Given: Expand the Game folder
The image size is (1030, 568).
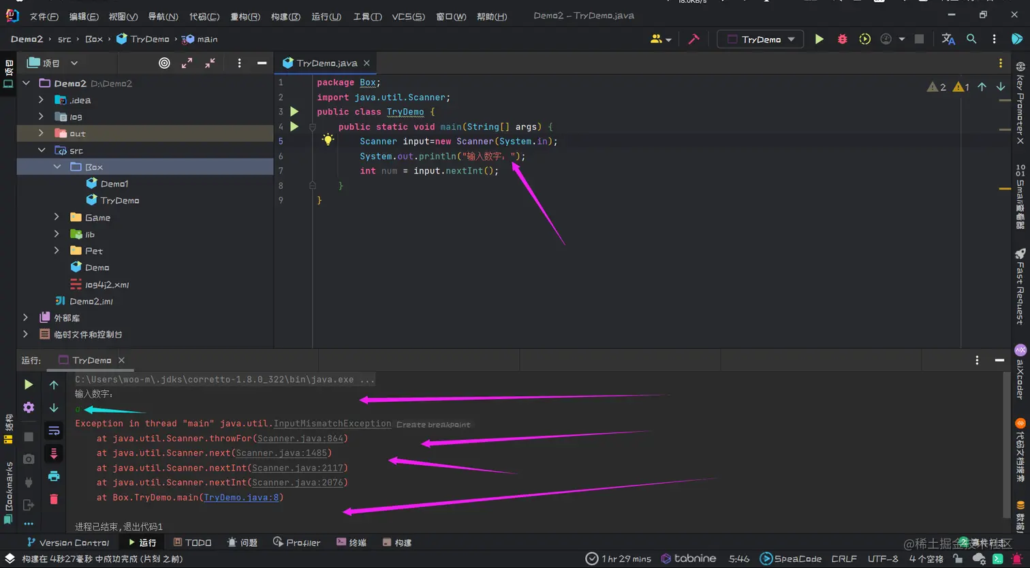Looking at the screenshot, I should (57, 217).
